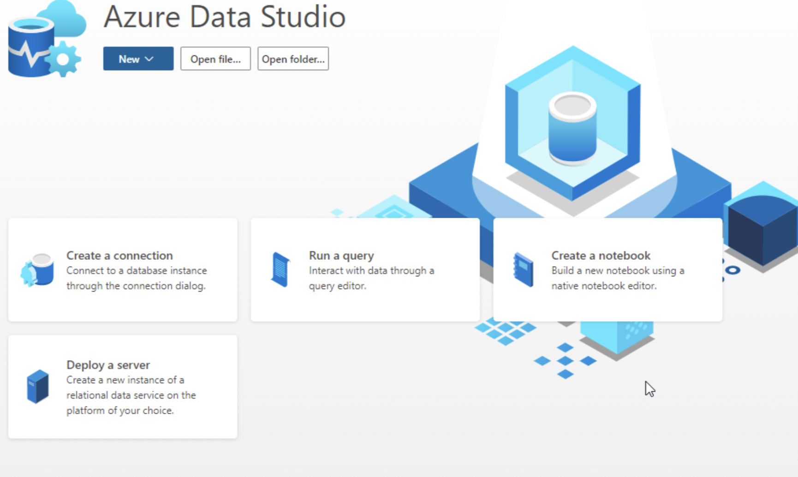Click the "Open folder..." button

(x=293, y=59)
